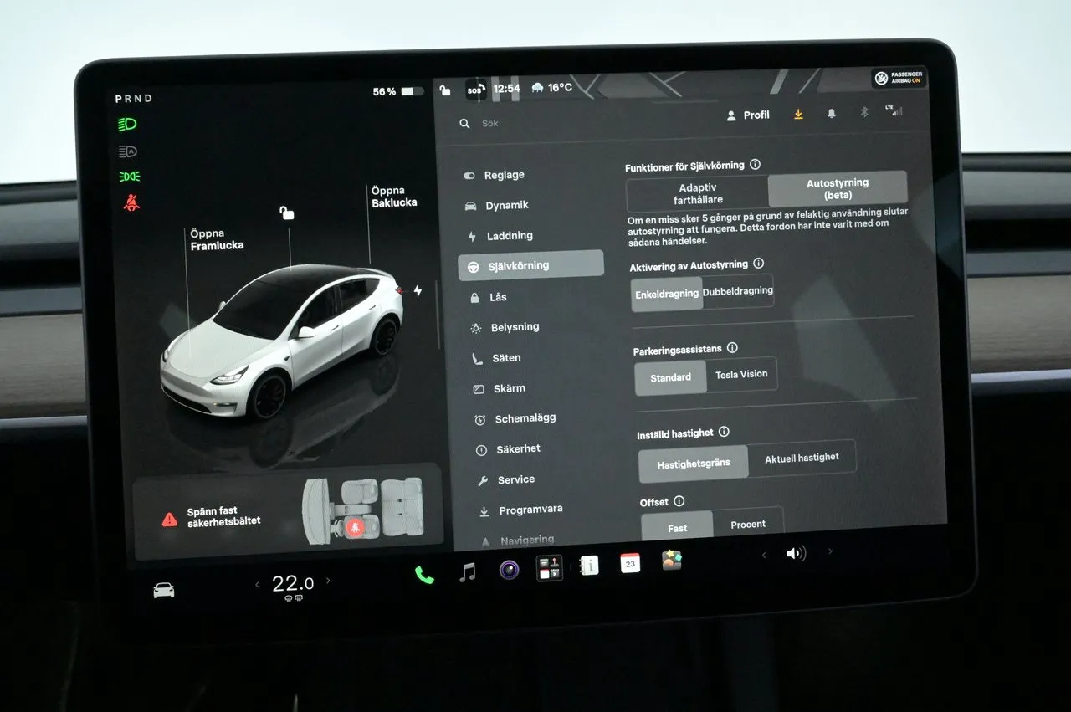Tap the SOS icon in status bar
The image size is (1071, 712).
[x=475, y=90]
